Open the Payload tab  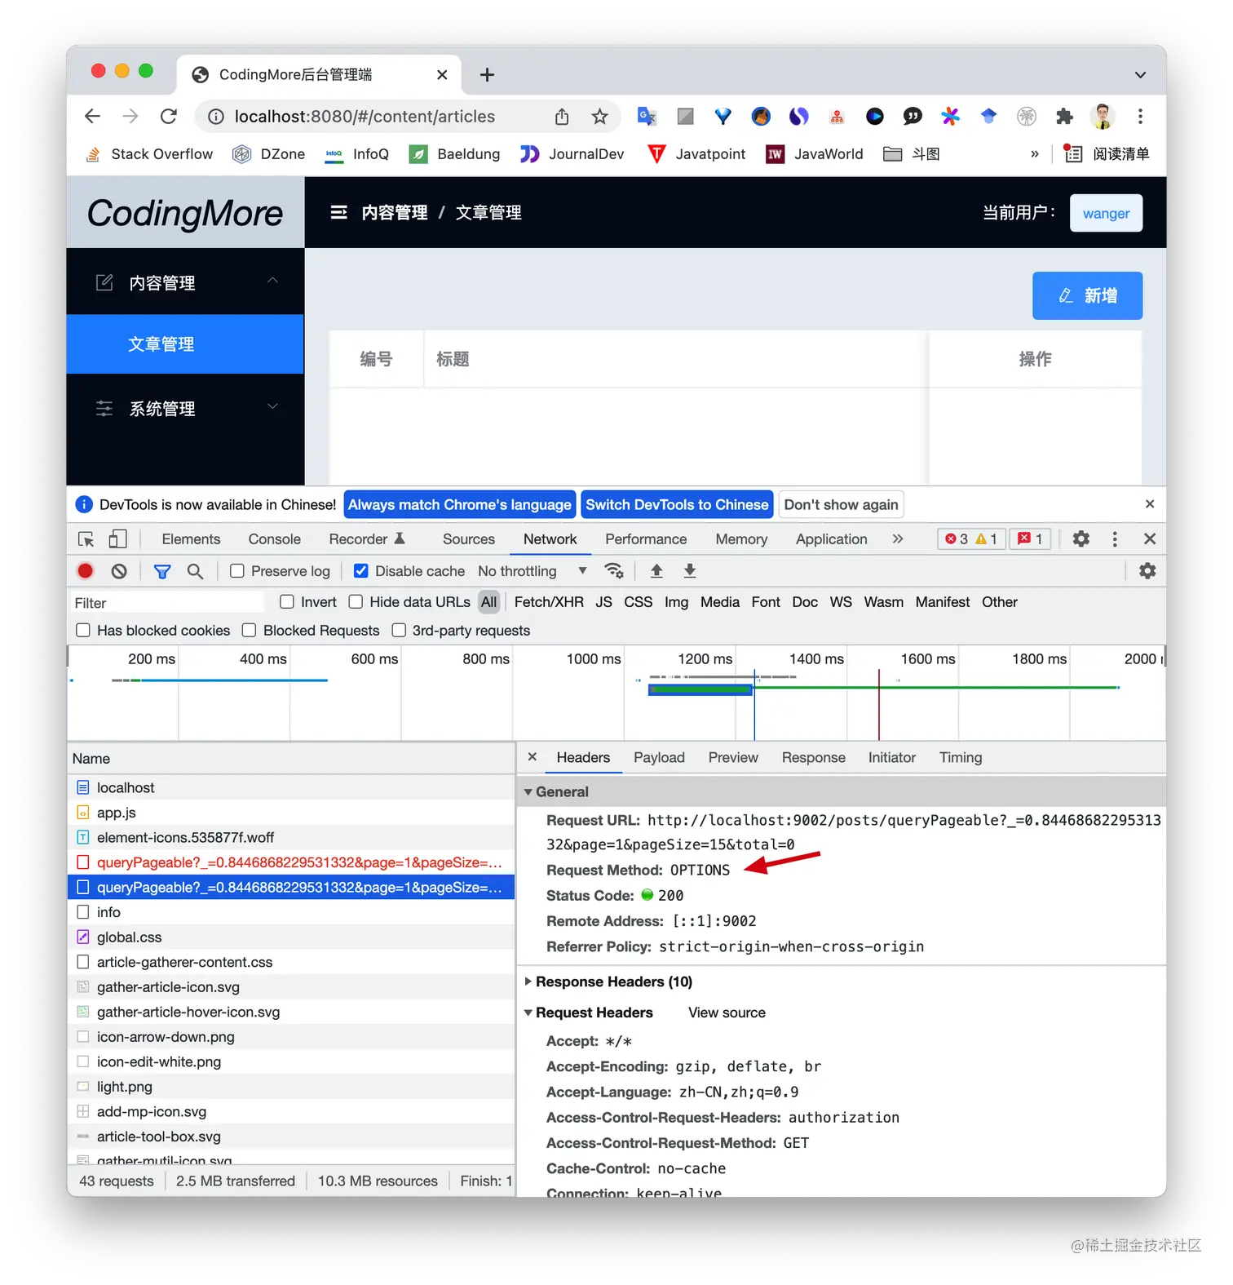(659, 758)
